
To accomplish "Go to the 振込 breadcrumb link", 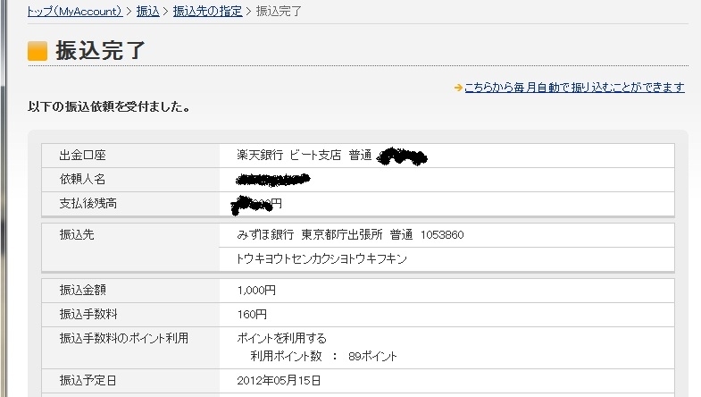I will pos(148,12).
